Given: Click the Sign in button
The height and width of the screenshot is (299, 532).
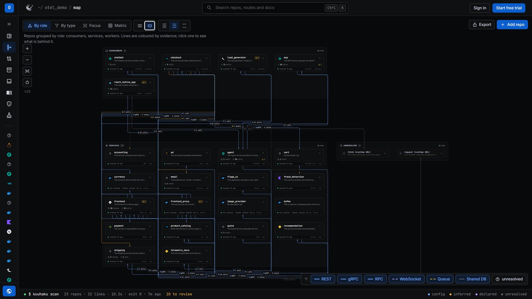Looking at the screenshot, I should pos(479,8).
